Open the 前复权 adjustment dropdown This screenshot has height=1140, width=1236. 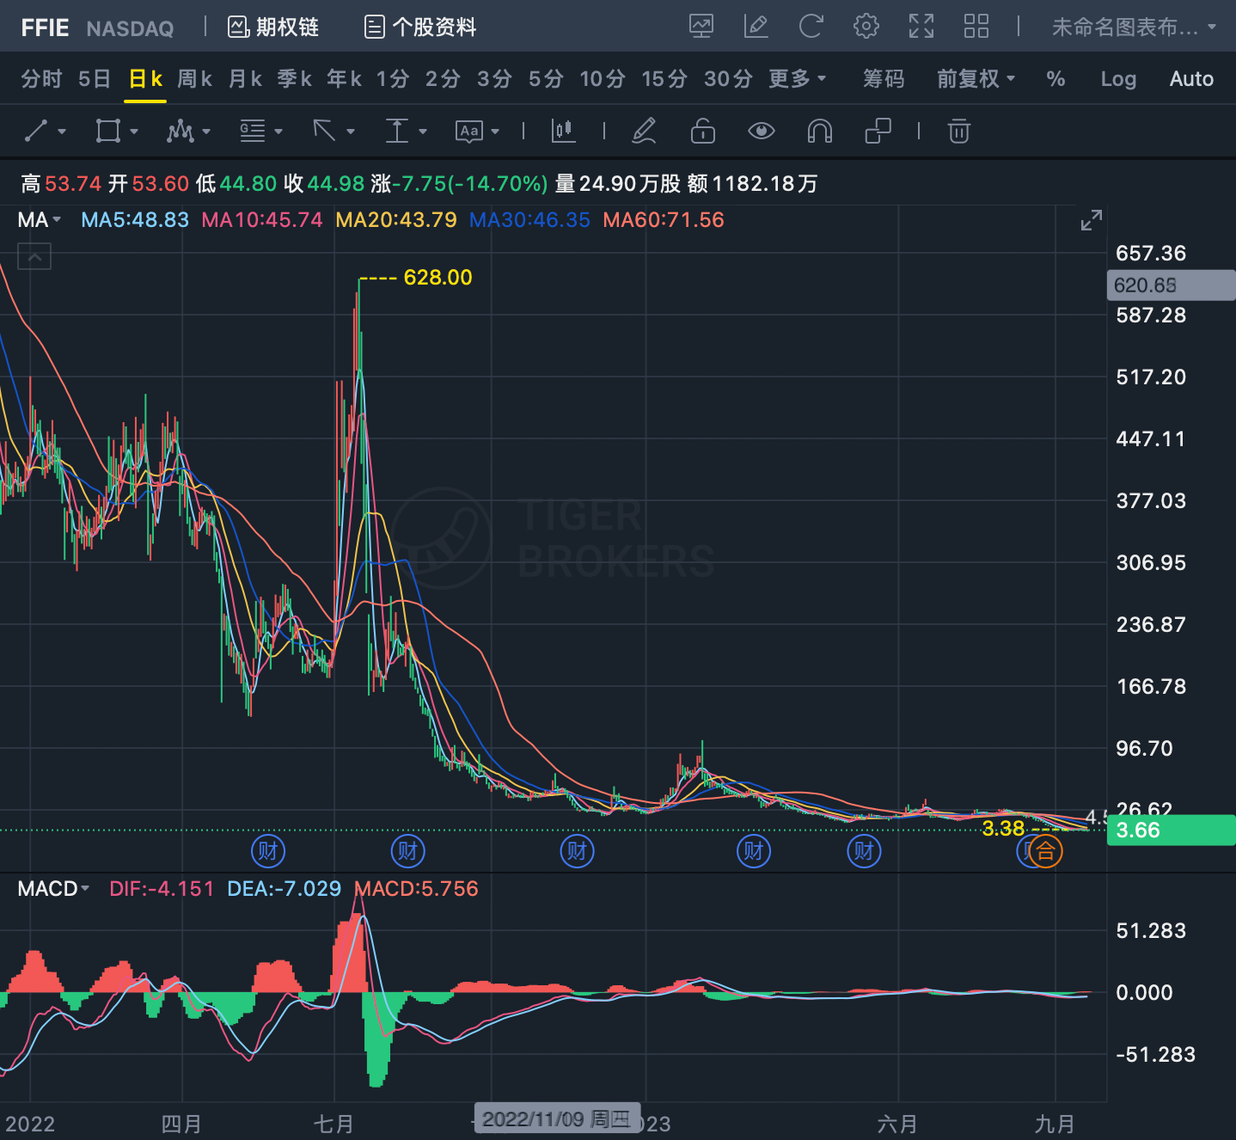point(976,79)
